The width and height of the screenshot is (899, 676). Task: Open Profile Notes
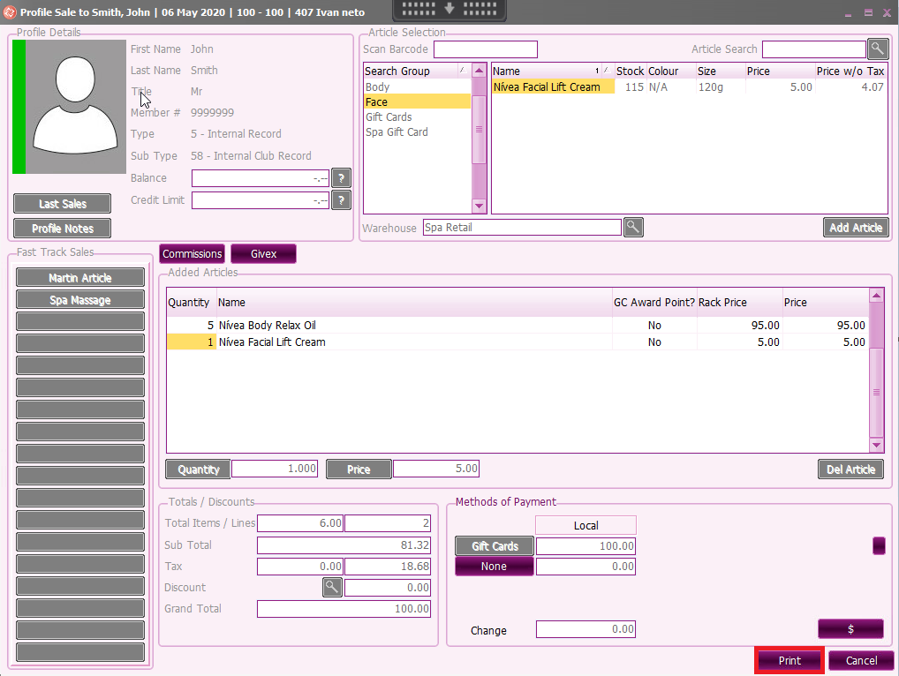63,229
